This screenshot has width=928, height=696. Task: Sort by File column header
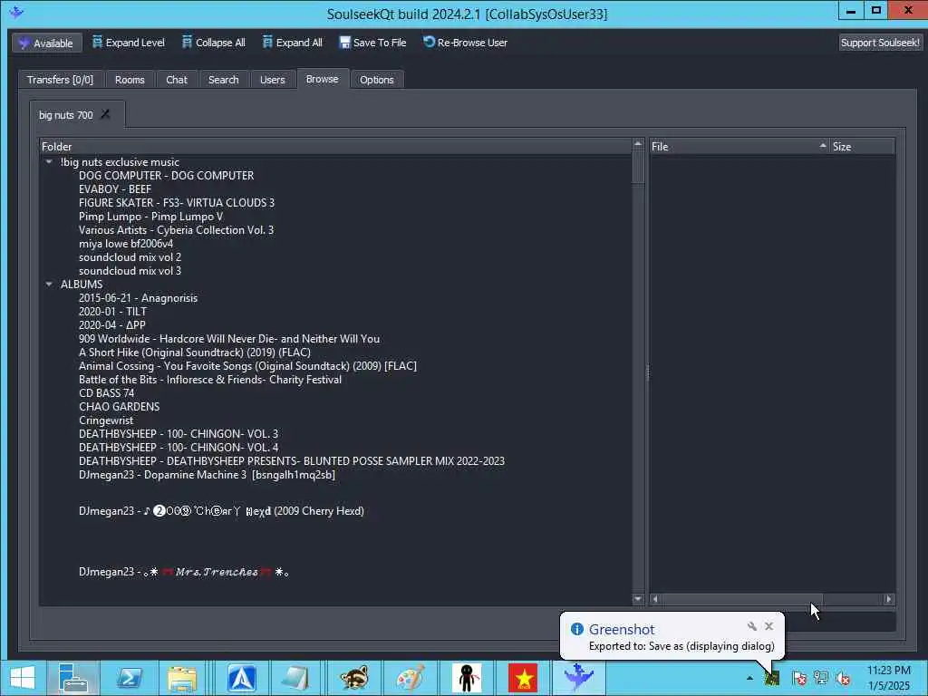coord(739,146)
